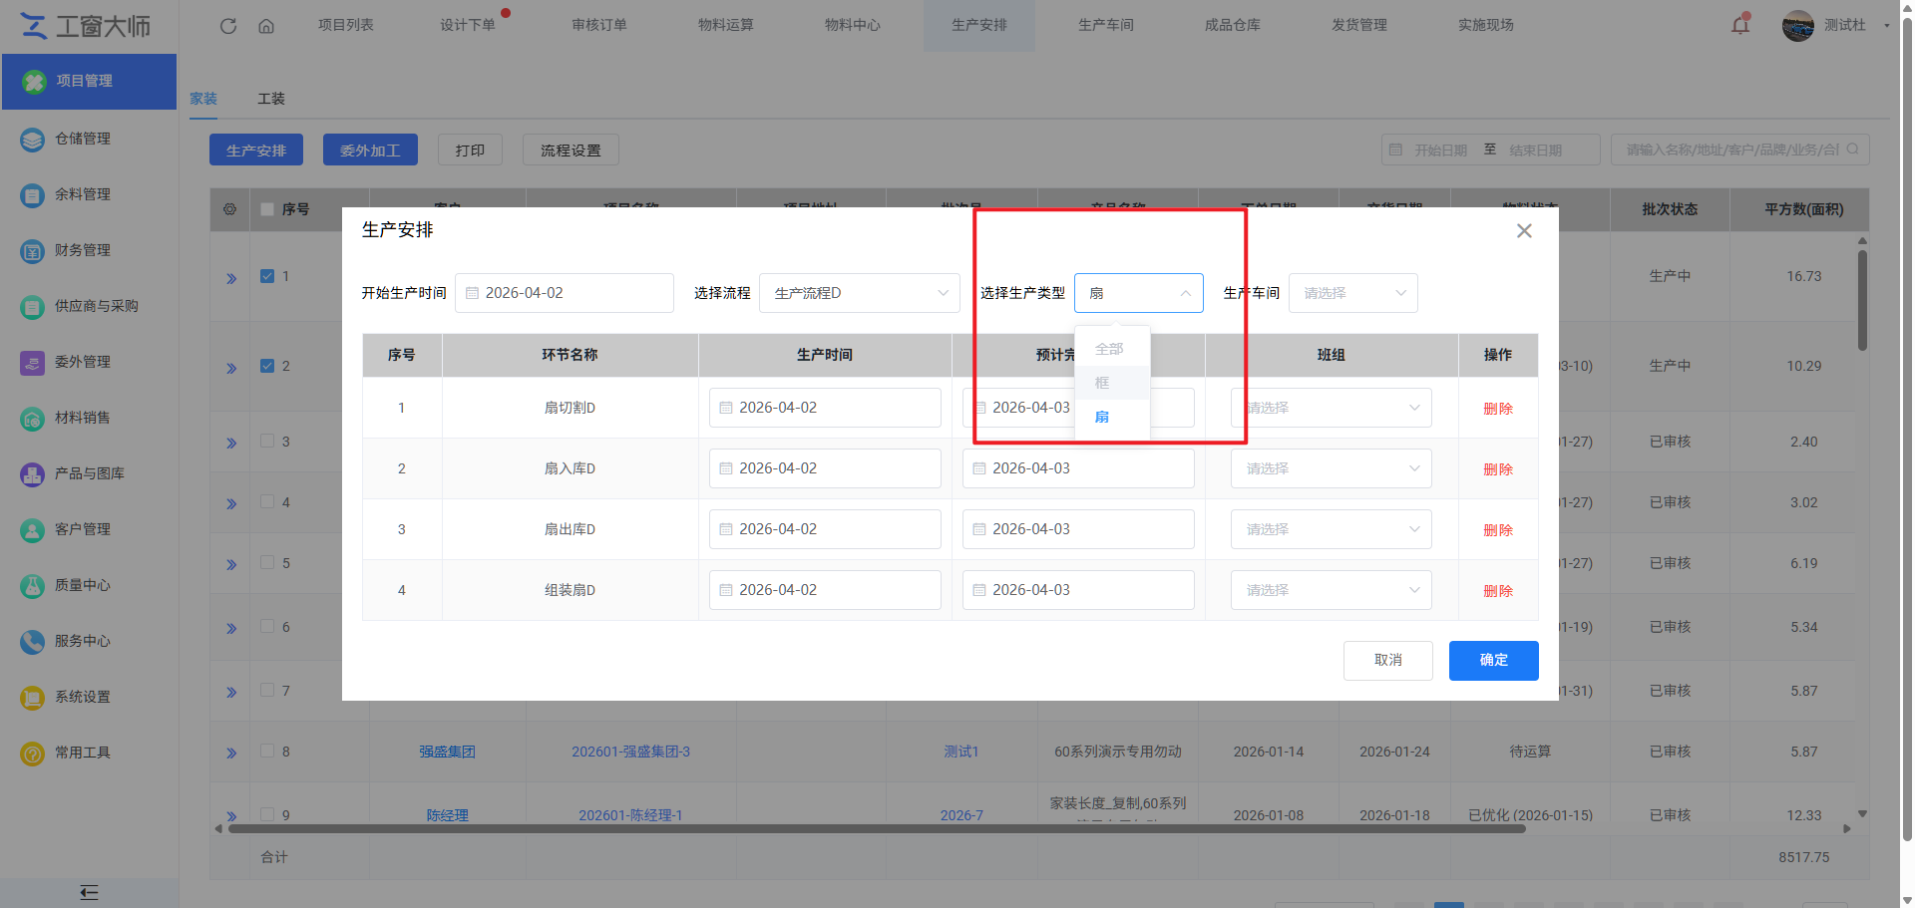Click the table settings gear icon
Viewport: 1915px width, 908px height.
230,209
